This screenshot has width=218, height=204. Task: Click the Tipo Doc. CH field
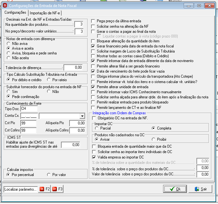[29, 109]
